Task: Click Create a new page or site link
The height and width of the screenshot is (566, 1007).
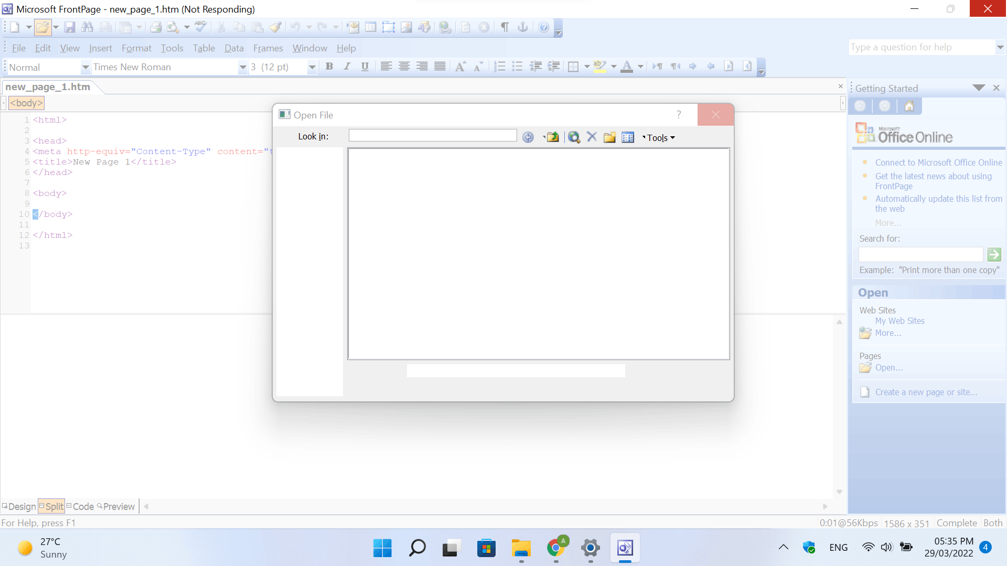Action: (926, 392)
